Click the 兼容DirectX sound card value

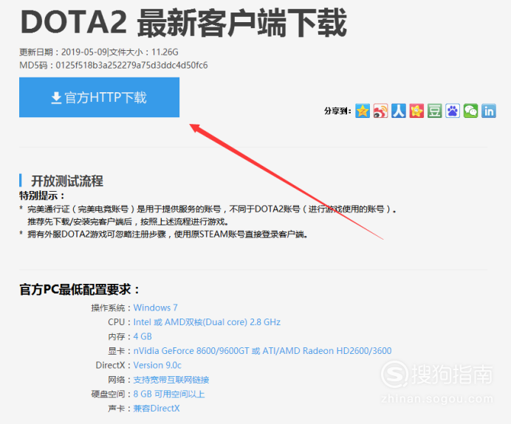click(x=157, y=409)
